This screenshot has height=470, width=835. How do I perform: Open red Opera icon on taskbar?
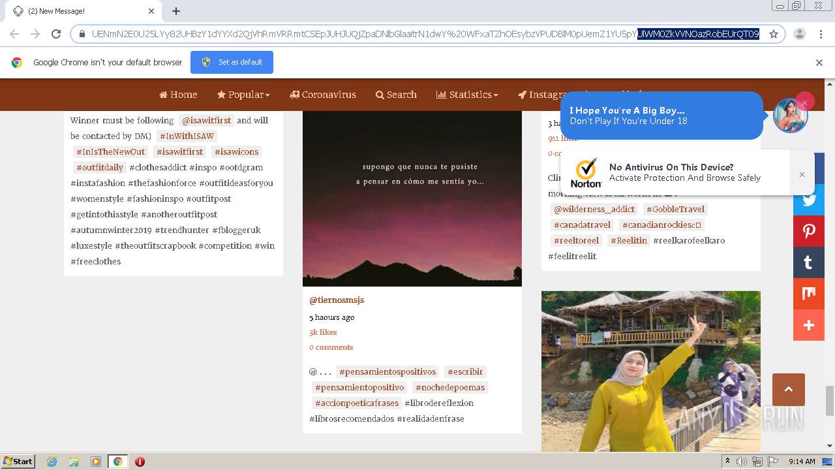pos(140,462)
